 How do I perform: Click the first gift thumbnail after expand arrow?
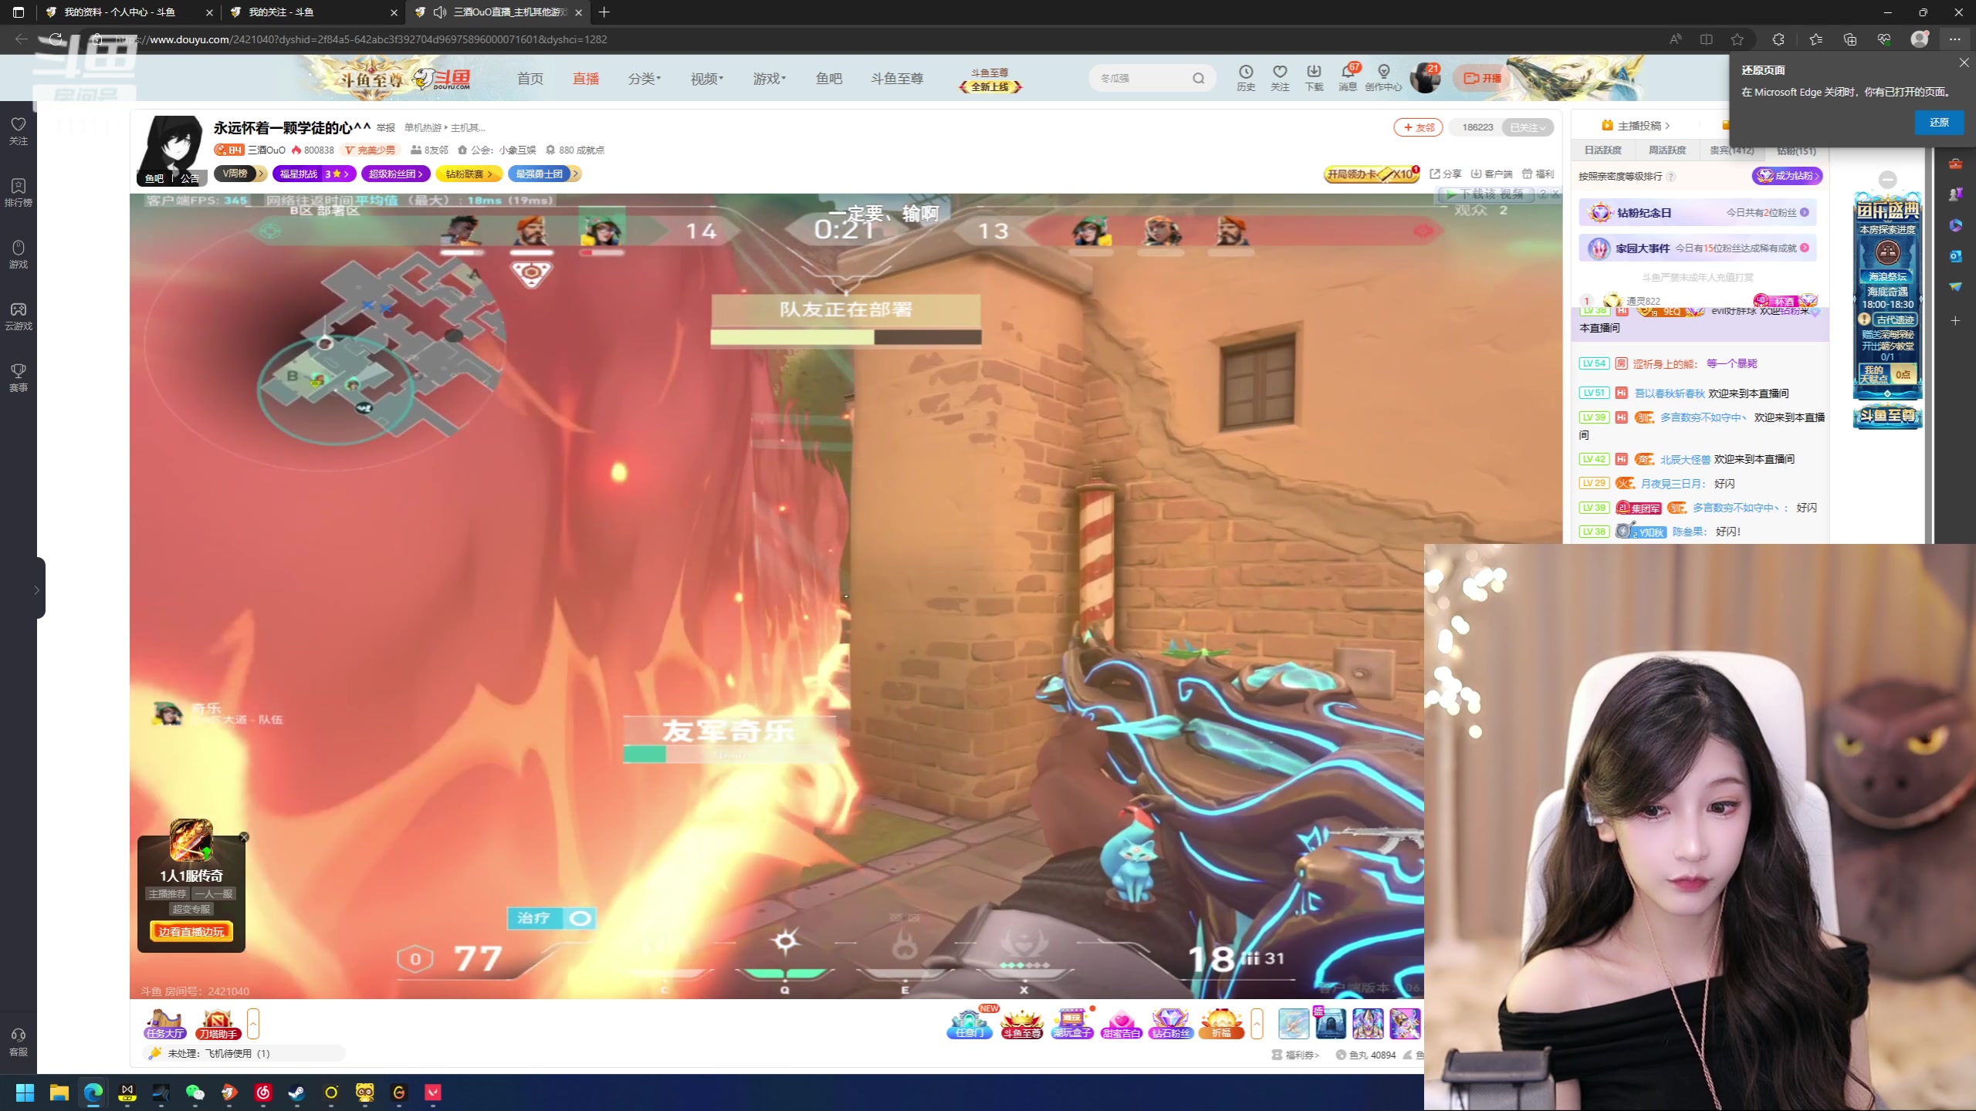coord(1293,1024)
